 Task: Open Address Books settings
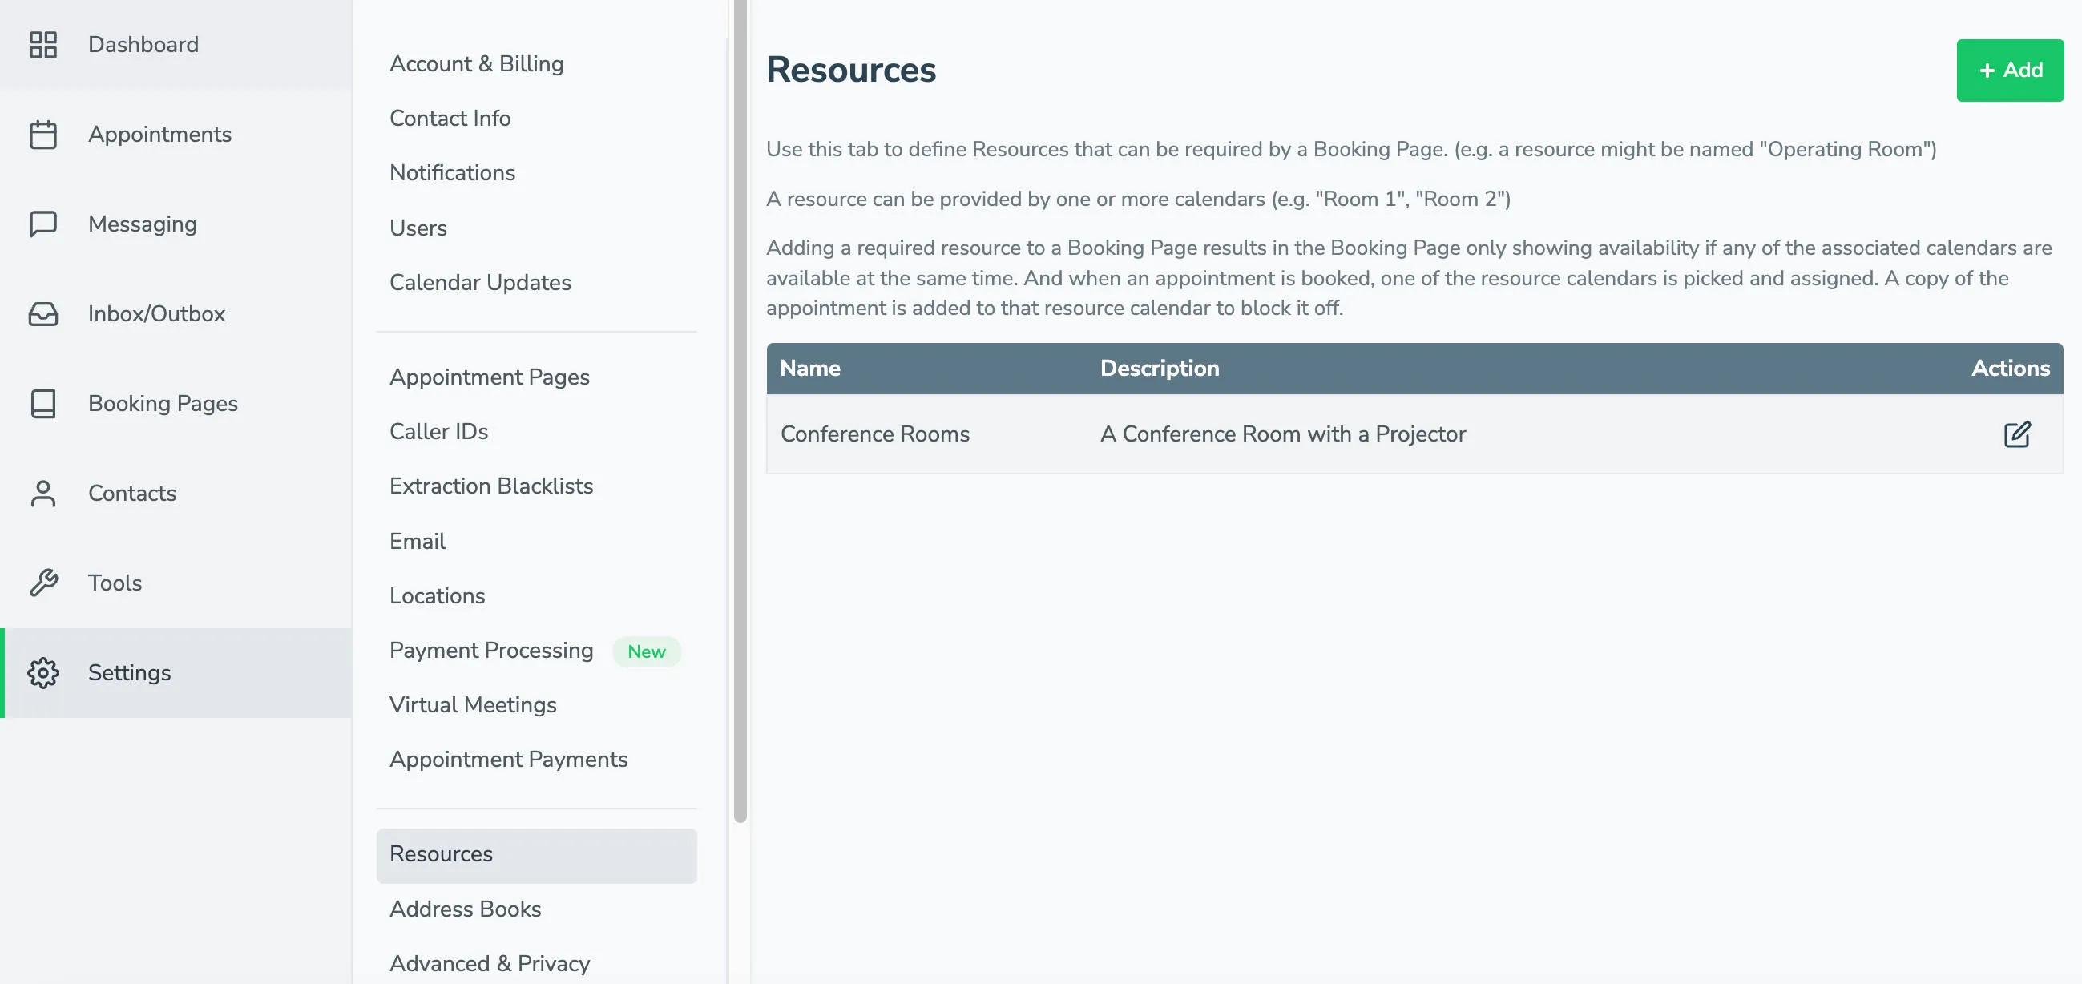[x=466, y=909]
